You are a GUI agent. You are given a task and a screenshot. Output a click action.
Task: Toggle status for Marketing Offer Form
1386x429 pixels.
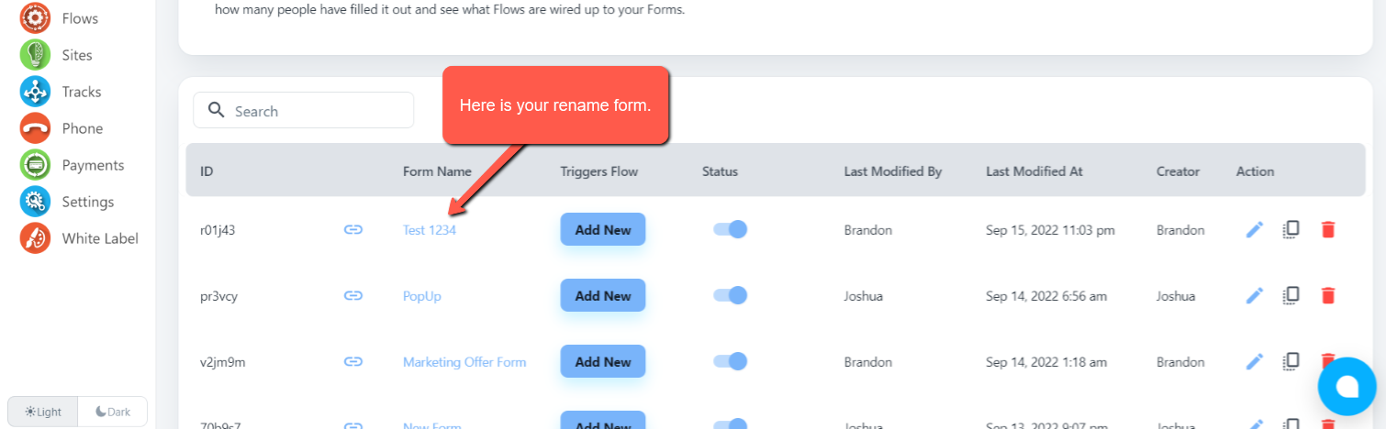click(731, 362)
